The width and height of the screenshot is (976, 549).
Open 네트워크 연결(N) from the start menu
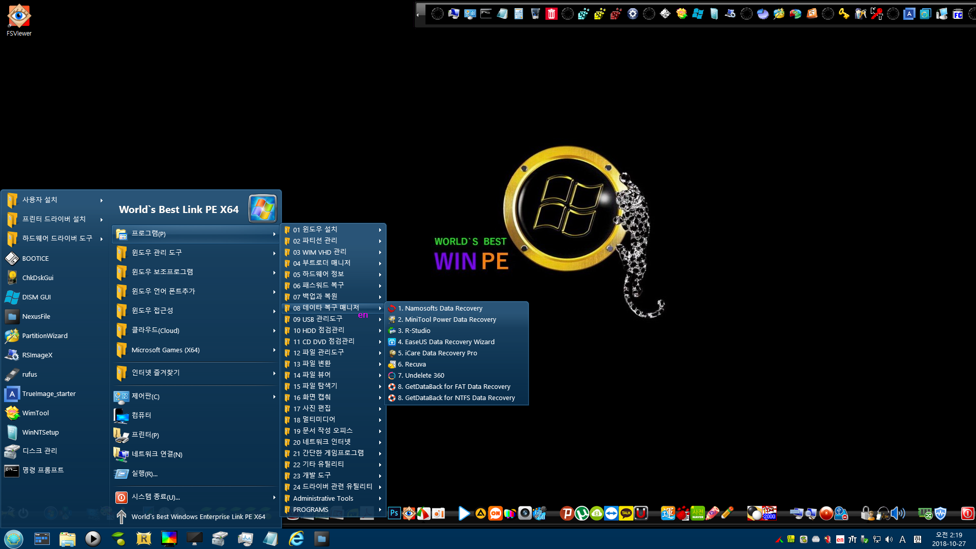[196, 454]
